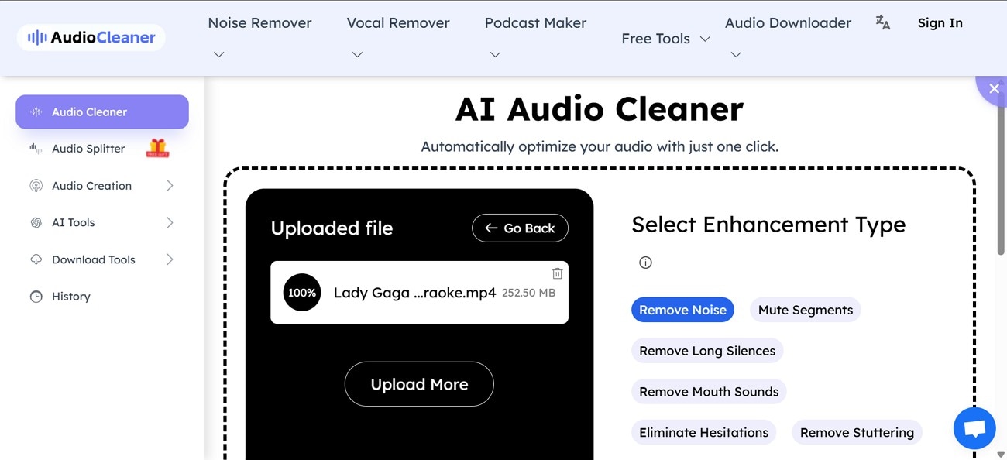Screen dimensions: 1007x460
Task: Expand the Audio Downloader menu
Action: tap(788, 22)
